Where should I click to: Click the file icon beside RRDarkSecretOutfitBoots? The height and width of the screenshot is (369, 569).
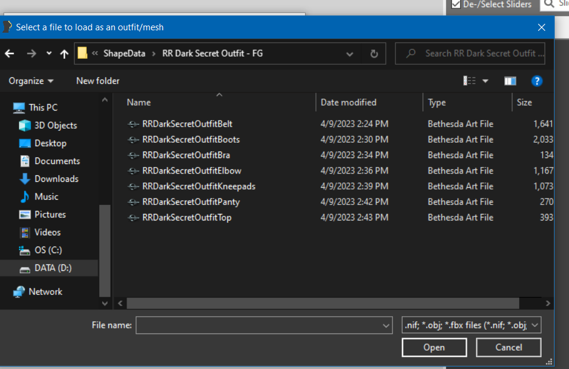click(133, 140)
